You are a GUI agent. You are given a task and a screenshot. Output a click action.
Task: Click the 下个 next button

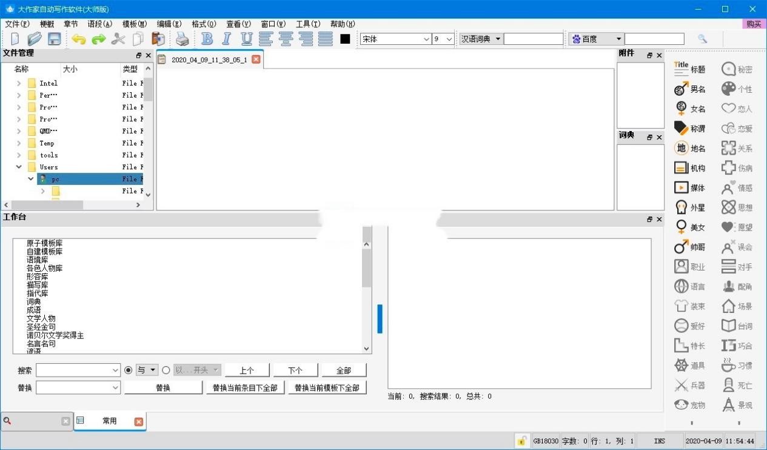tap(295, 370)
